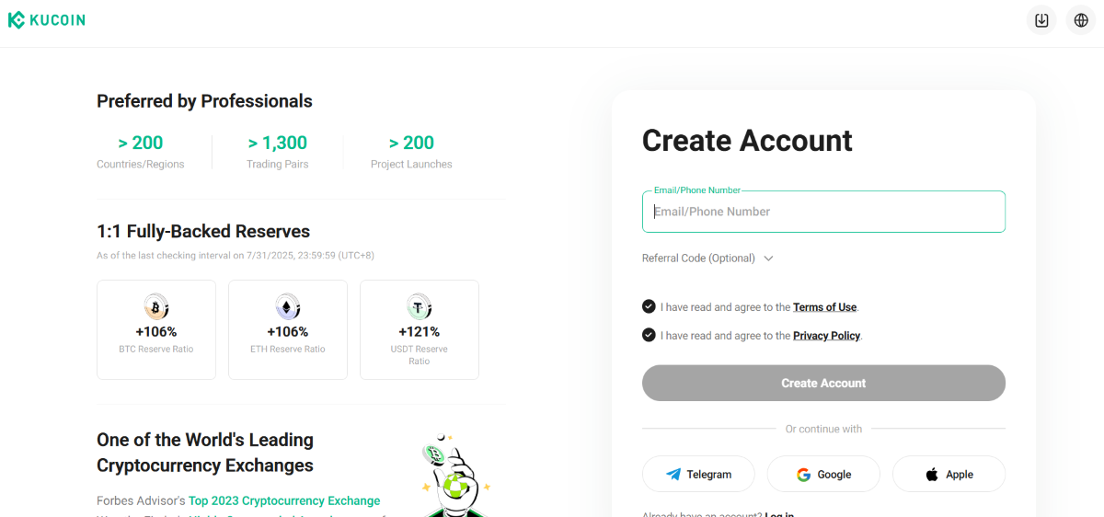This screenshot has height=517, width=1104.
Task: Expand the Referral Code (Optional) field
Action: 707,258
